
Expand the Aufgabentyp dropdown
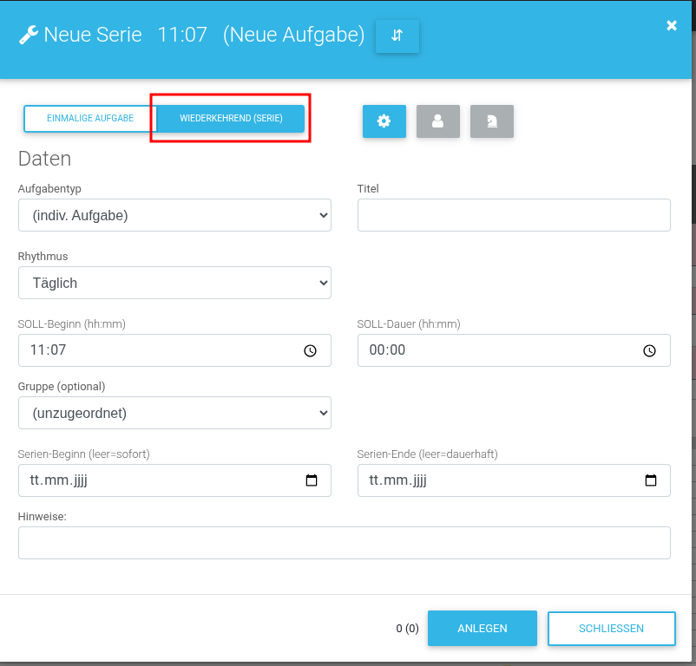pos(174,215)
